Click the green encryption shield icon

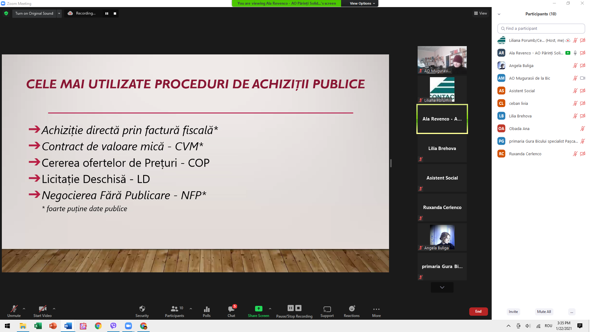click(6, 13)
